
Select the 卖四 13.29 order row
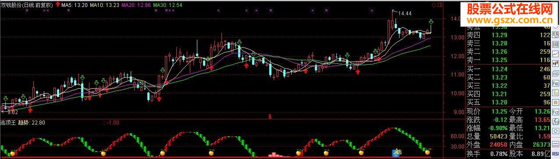[x=508, y=35]
